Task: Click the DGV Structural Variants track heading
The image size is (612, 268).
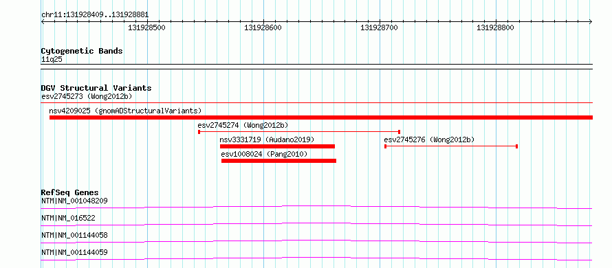Action: coord(96,88)
